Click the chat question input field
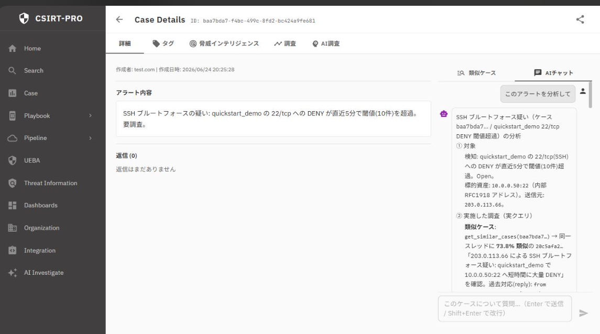The width and height of the screenshot is (600, 334). [505, 308]
